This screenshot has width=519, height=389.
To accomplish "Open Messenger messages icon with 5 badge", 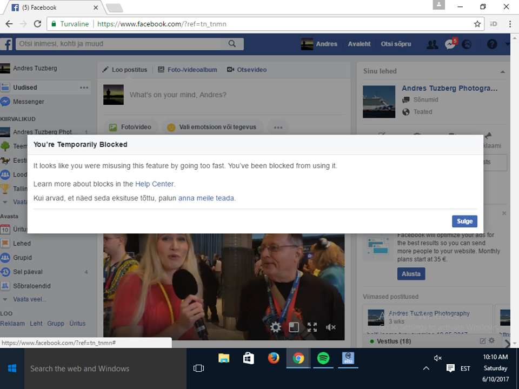I will coord(450,44).
